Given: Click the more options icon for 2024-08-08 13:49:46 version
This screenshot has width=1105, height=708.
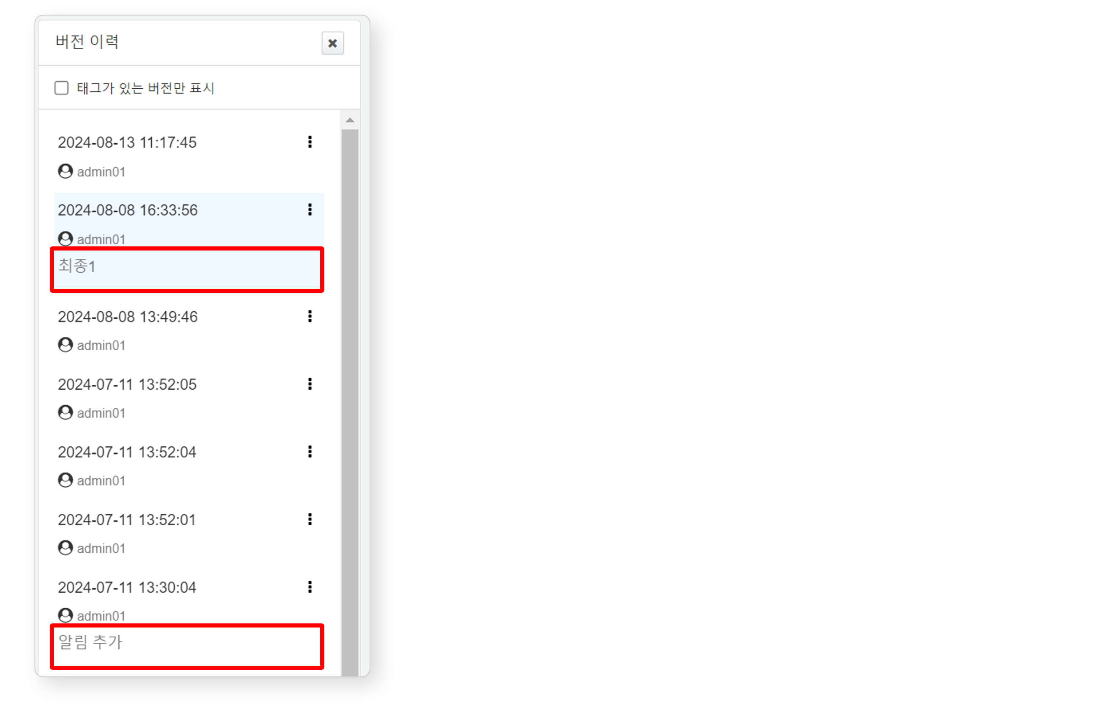Looking at the screenshot, I should coord(309,316).
